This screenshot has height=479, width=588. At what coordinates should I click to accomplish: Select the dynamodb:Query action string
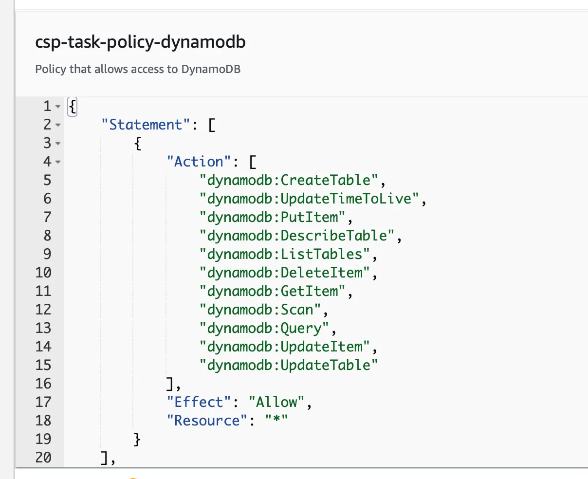(x=264, y=328)
